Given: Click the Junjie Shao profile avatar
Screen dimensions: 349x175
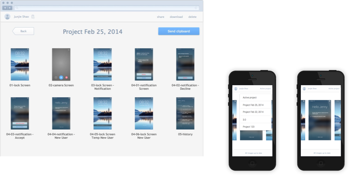Looking at the screenshot, I should pyautogui.click(x=7, y=17).
